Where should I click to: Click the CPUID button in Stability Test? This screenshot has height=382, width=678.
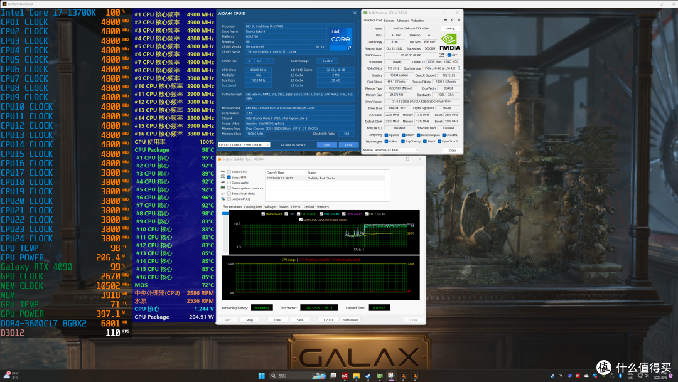pyautogui.click(x=328, y=320)
